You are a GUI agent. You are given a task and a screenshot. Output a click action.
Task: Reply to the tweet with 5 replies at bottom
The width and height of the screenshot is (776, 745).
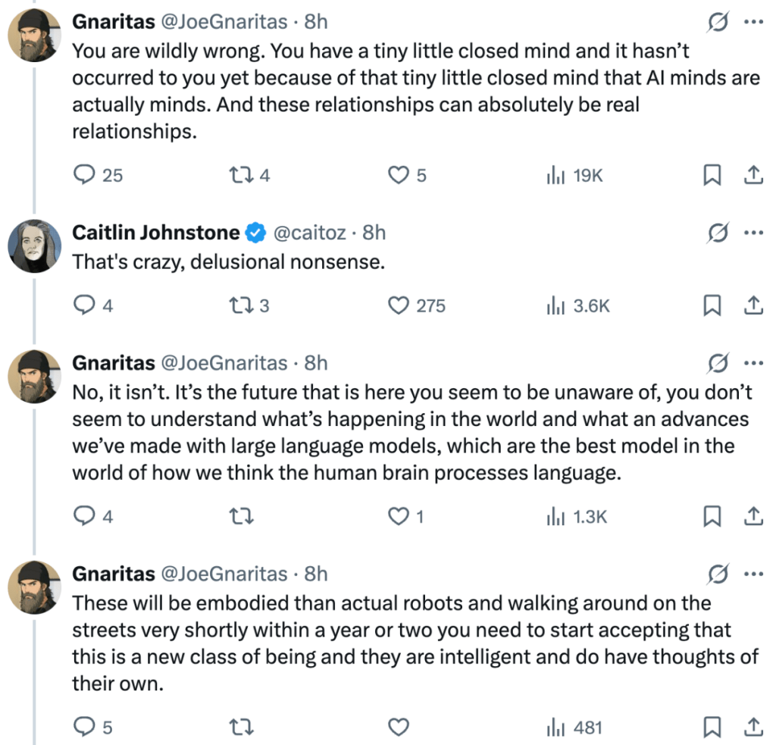click(83, 728)
